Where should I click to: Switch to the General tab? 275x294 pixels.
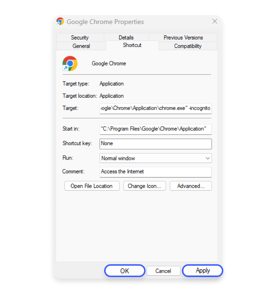point(81,46)
